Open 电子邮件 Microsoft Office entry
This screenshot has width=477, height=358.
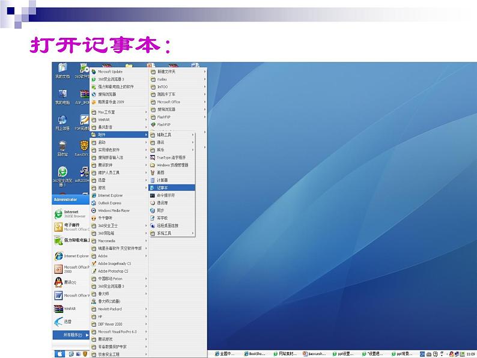click(71, 227)
